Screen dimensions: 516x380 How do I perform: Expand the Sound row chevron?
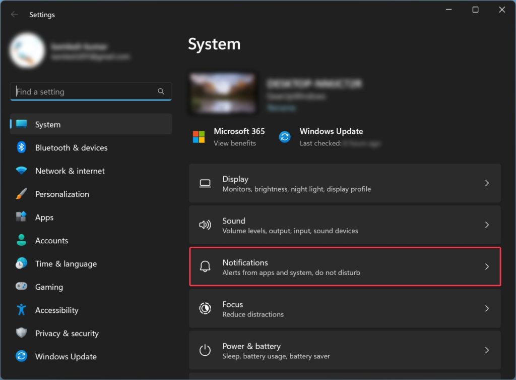[x=487, y=225]
